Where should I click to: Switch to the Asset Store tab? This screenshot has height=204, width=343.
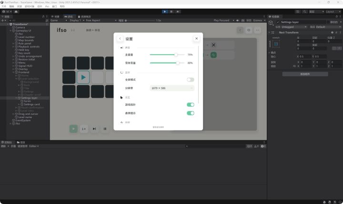click(x=84, y=17)
